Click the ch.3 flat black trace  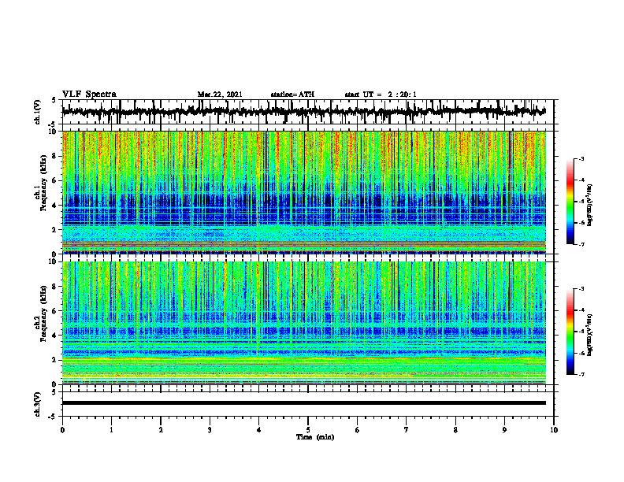coord(304,403)
